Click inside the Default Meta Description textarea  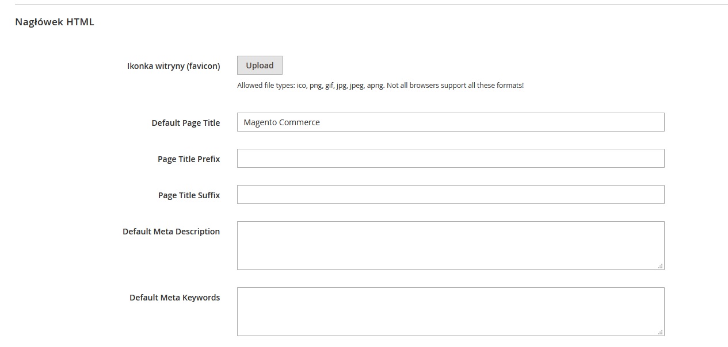(x=450, y=245)
